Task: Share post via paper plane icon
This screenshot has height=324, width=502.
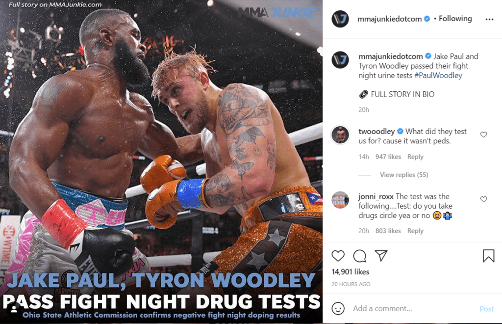Action: point(381,255)
